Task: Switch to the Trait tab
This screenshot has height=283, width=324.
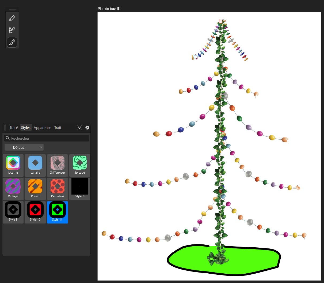Action: point(58,128)
